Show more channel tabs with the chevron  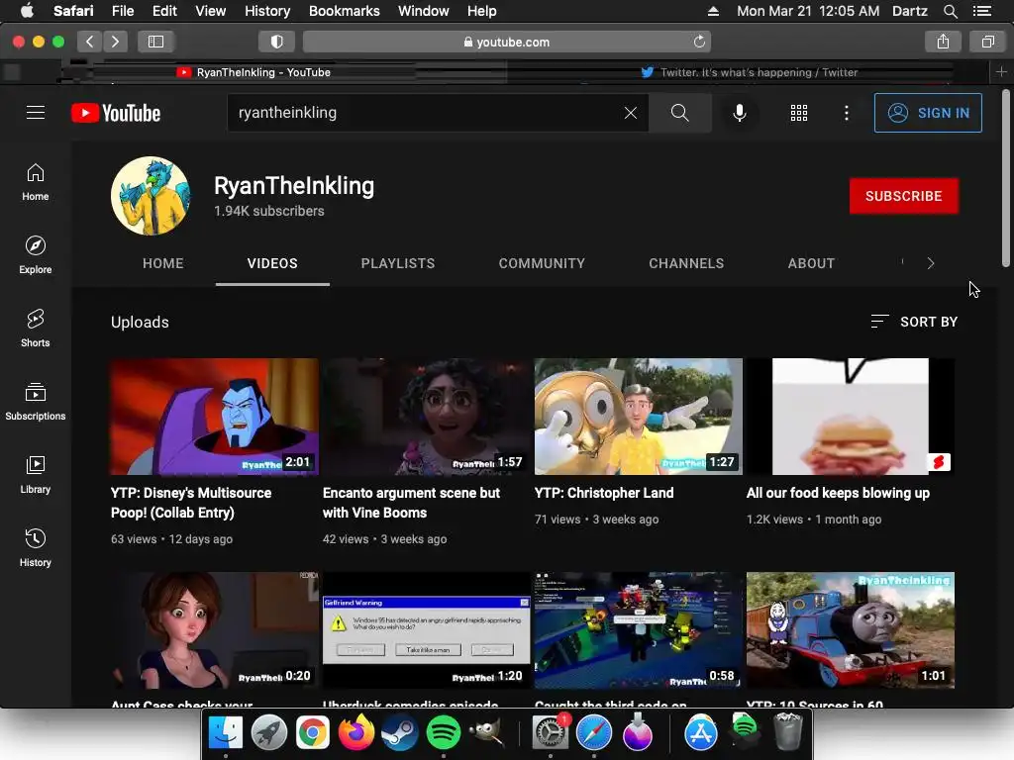point(931,263)
